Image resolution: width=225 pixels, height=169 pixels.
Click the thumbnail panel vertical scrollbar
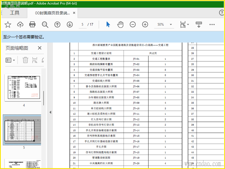pyautogui.click(x=44, y=98)
